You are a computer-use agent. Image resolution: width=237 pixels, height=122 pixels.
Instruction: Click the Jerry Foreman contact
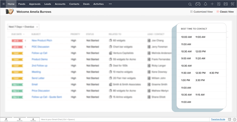tap(160, 47)
